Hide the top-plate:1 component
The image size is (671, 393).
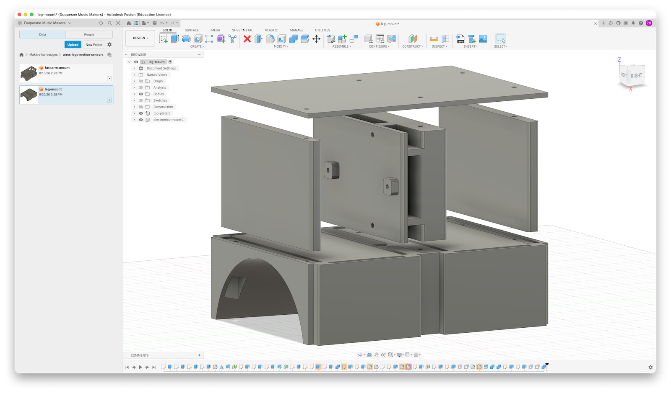[x=141, y=113]
